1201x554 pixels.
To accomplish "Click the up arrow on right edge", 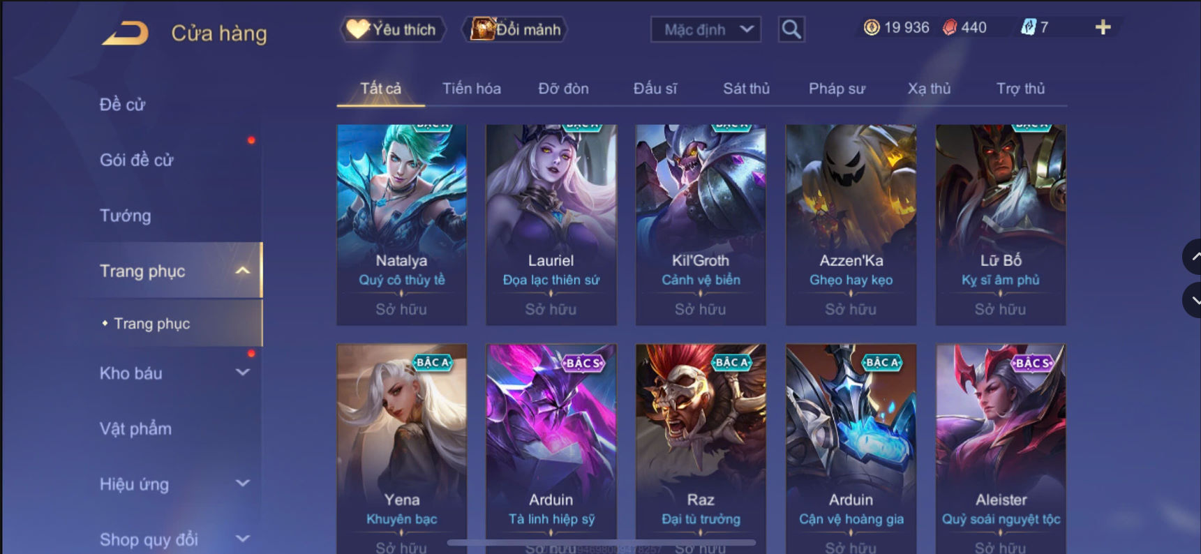I will 1192,257.
